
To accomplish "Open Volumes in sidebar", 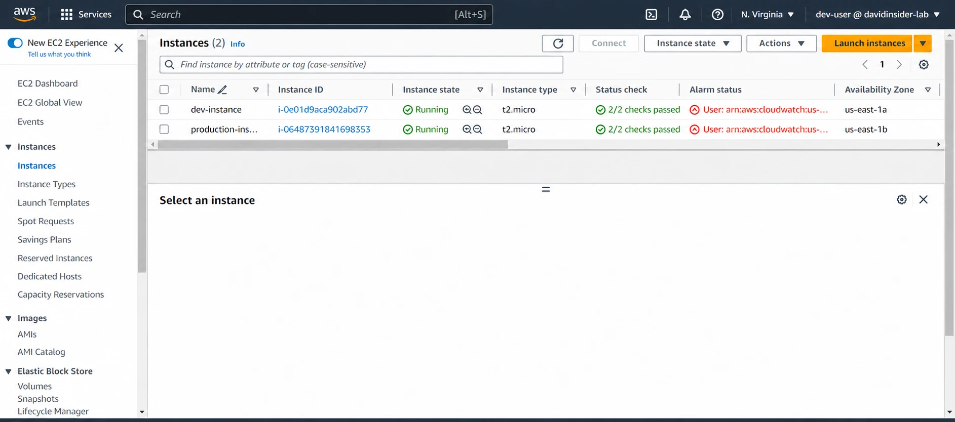I will (x=34, y=386).
